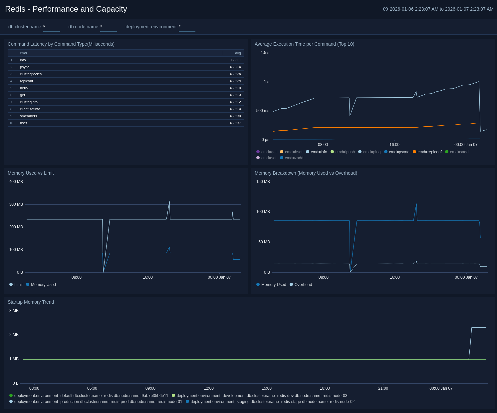Open the db.cluster.name filter dropdown

click(x=51, y=27)
